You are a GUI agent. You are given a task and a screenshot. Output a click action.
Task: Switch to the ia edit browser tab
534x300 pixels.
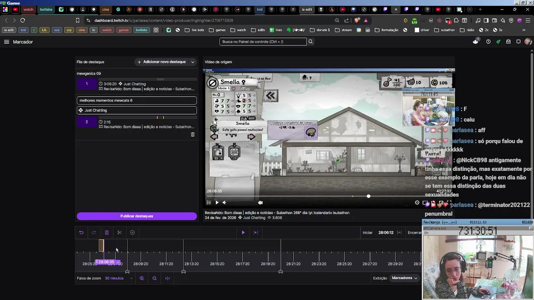point(307,9)
